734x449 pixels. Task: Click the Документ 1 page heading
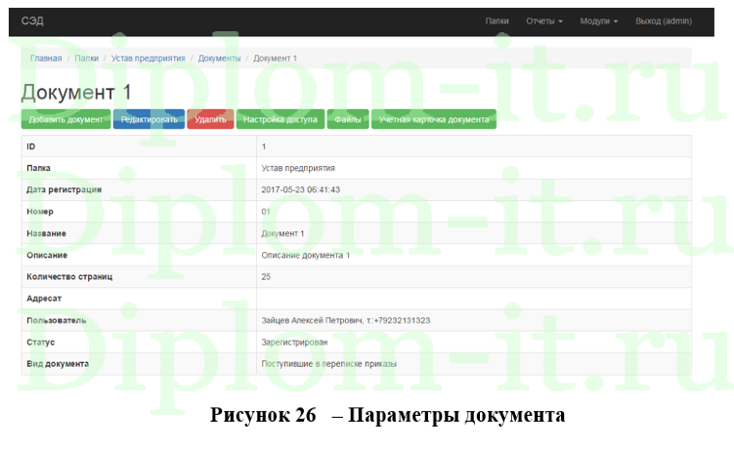coord(76,92)
